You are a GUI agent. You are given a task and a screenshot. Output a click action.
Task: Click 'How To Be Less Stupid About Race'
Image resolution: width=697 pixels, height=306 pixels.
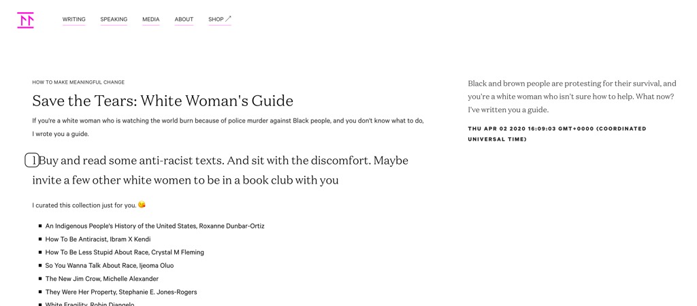[125, 252]
